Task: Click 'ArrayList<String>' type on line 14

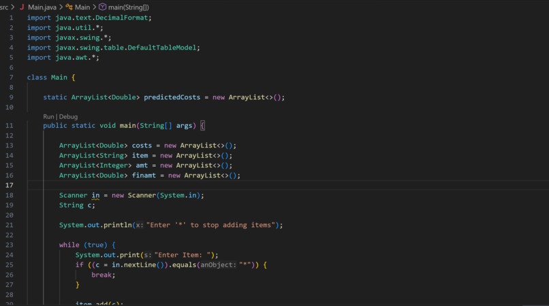Action: (93, 155)
